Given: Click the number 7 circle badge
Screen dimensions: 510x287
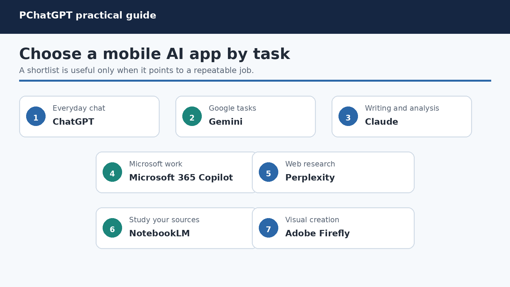Looking at the screenshot, I should pyautogui.click(x=268, y=228).
